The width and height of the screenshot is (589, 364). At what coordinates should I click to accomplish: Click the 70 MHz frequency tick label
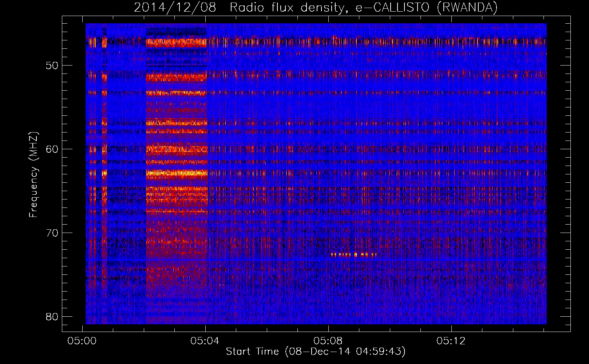[52, 233]
